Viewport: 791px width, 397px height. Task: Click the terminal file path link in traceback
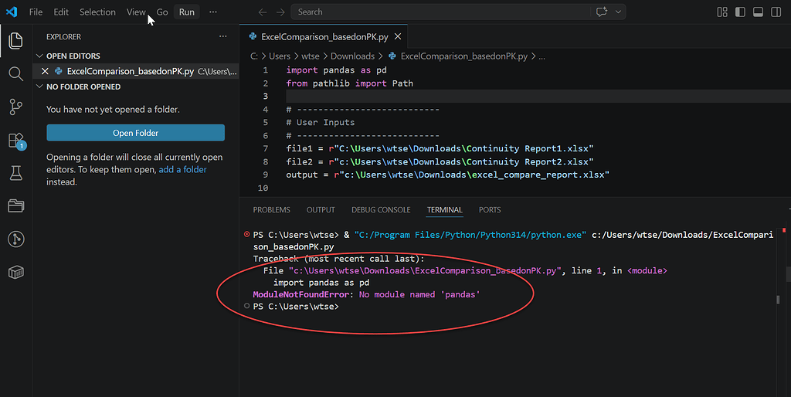click(425, 271)
